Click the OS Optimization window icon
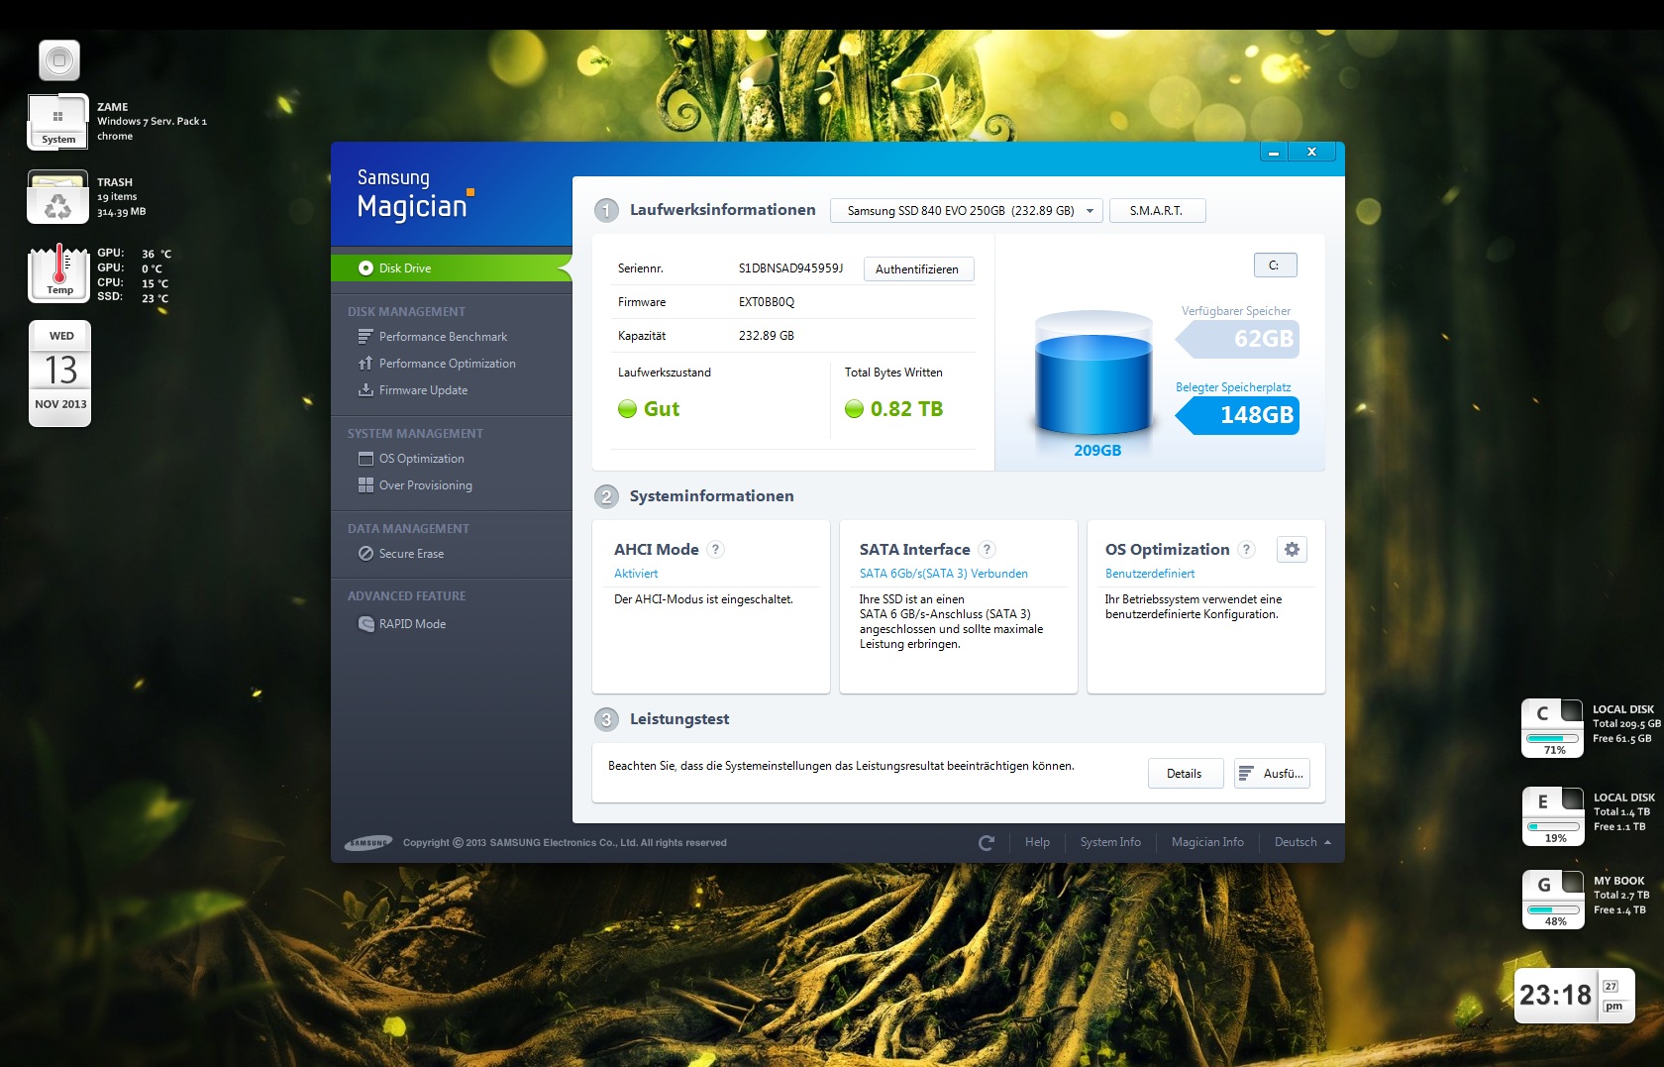 [365, 459]
